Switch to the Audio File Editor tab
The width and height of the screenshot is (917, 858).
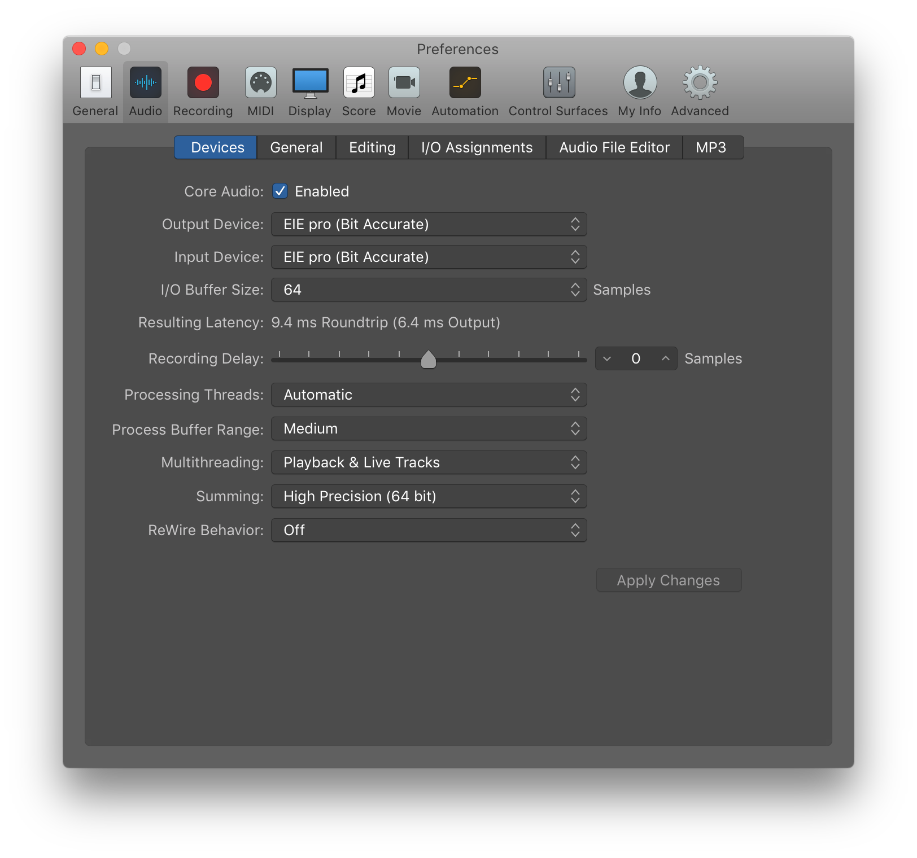614,147
